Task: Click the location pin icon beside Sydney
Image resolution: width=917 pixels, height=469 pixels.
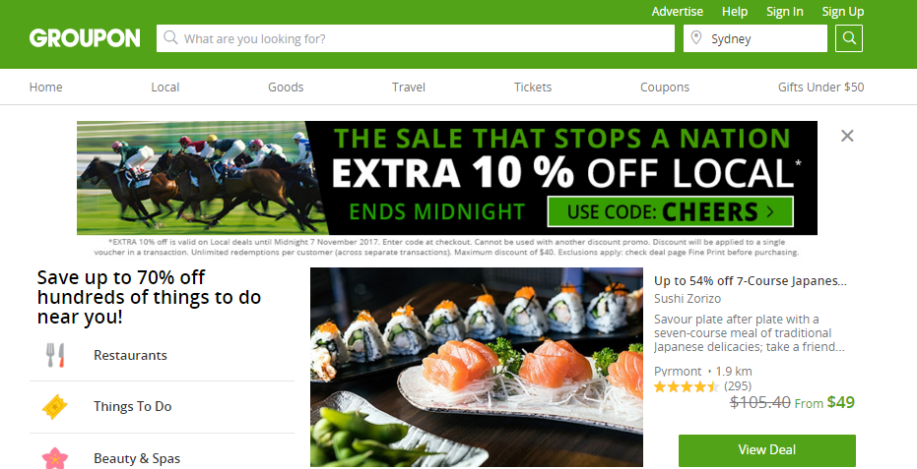Action: (x=696, y=38)
